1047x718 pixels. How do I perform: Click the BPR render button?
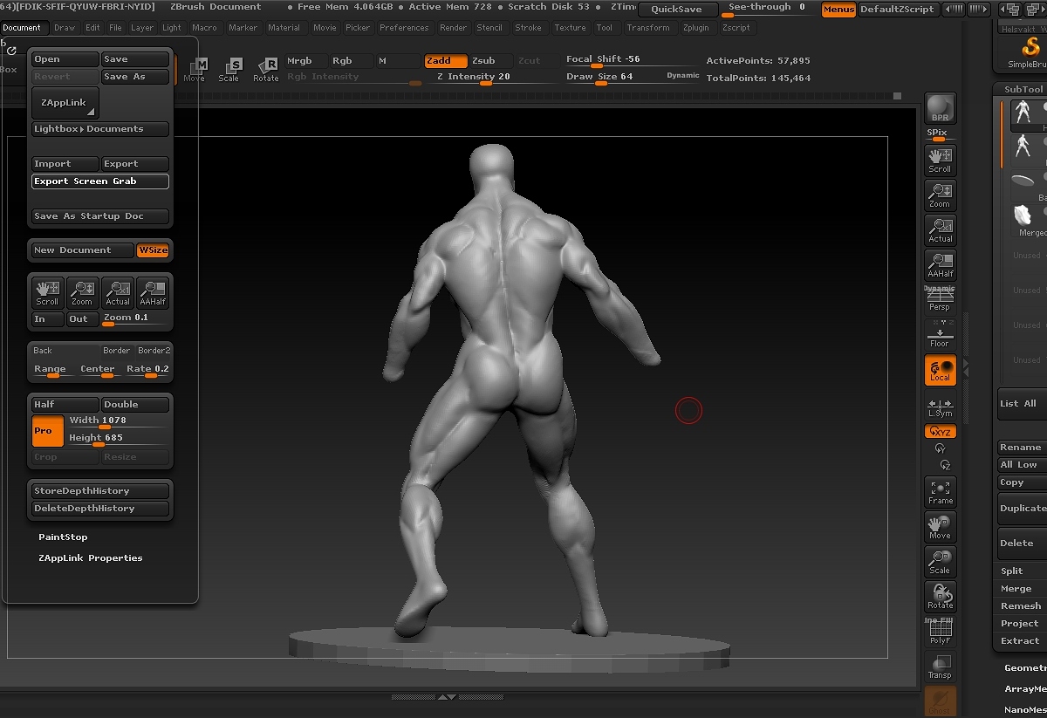click(940, 108)
